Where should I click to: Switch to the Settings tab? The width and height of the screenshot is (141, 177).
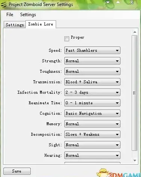tap(15, 25)
